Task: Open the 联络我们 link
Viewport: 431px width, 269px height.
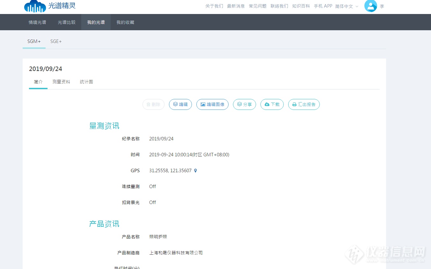Action: (279, 6)
